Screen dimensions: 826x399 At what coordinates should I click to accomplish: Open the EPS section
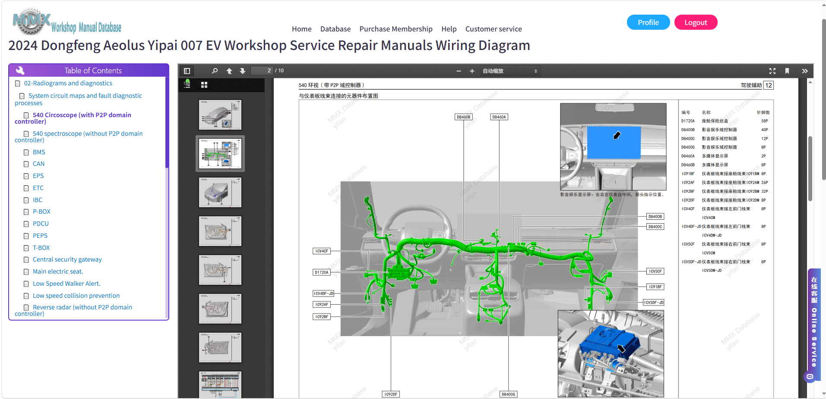pos(38,176)
